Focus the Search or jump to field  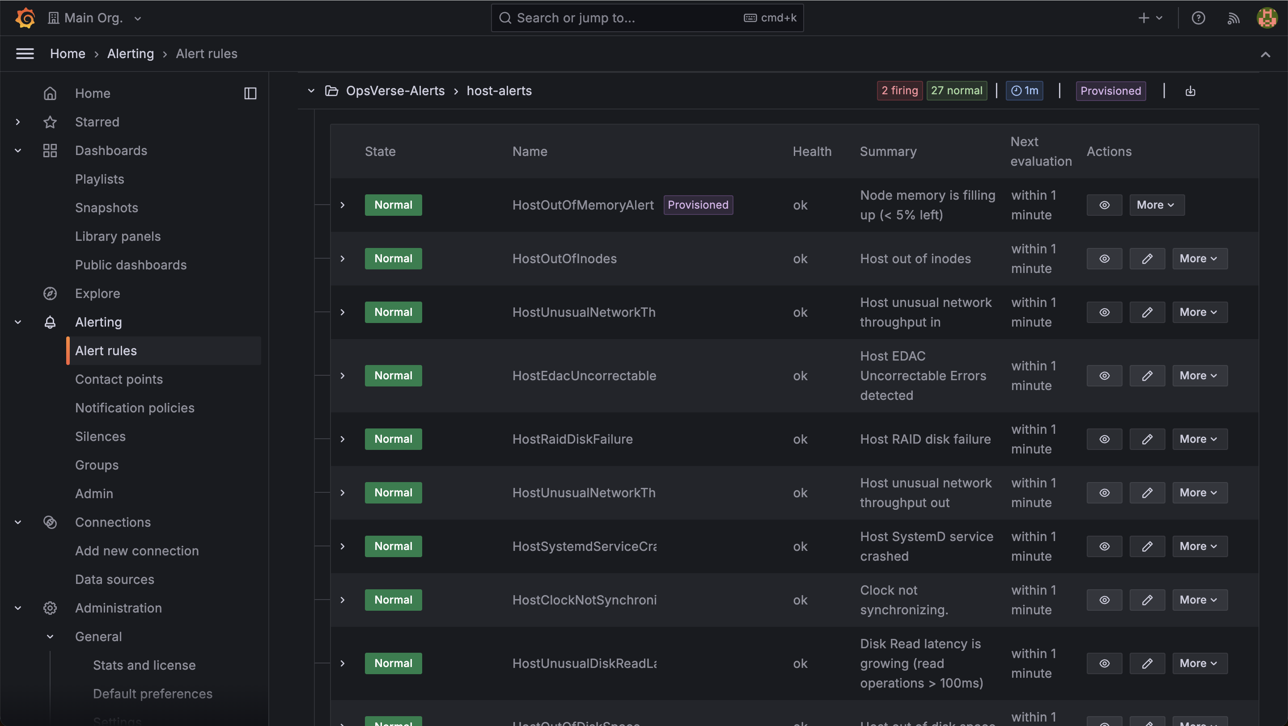pyautogui.click(x=647, y=18)
